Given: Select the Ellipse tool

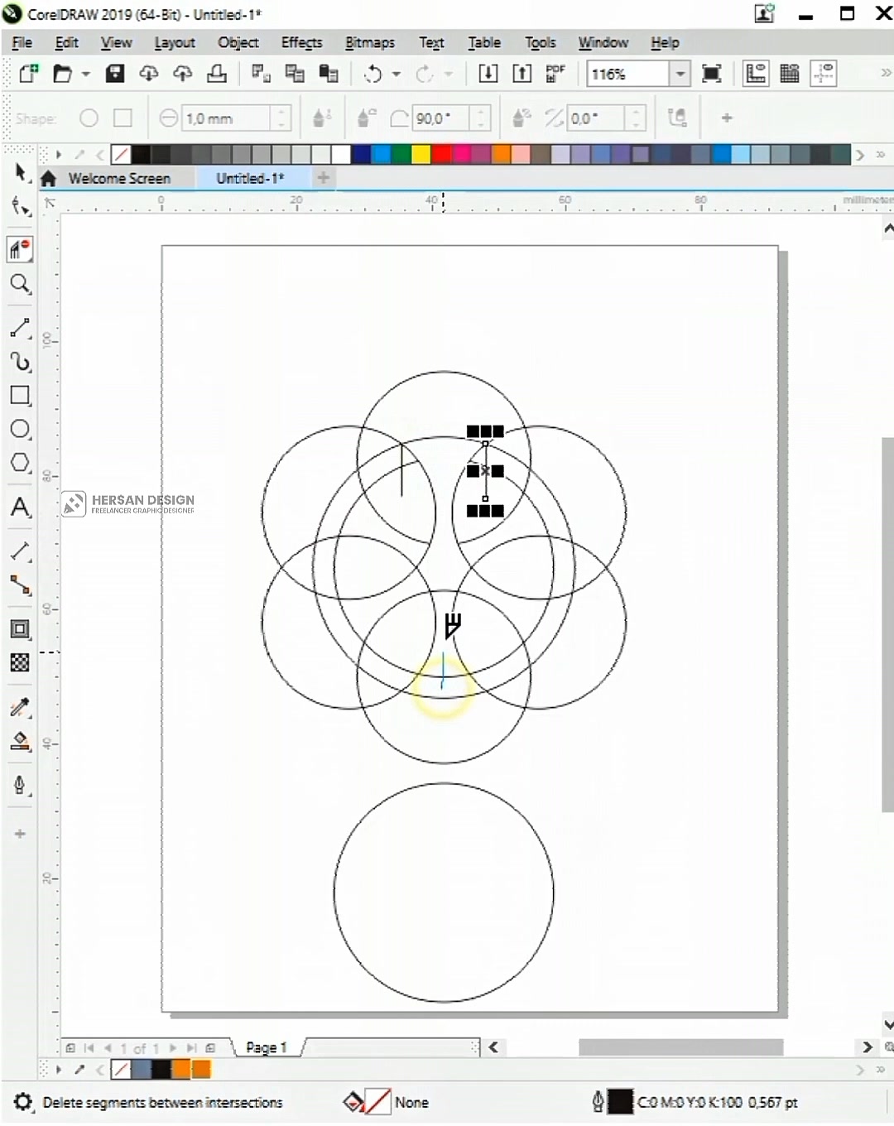Looking at the screenshot, I should coord(20,429).
